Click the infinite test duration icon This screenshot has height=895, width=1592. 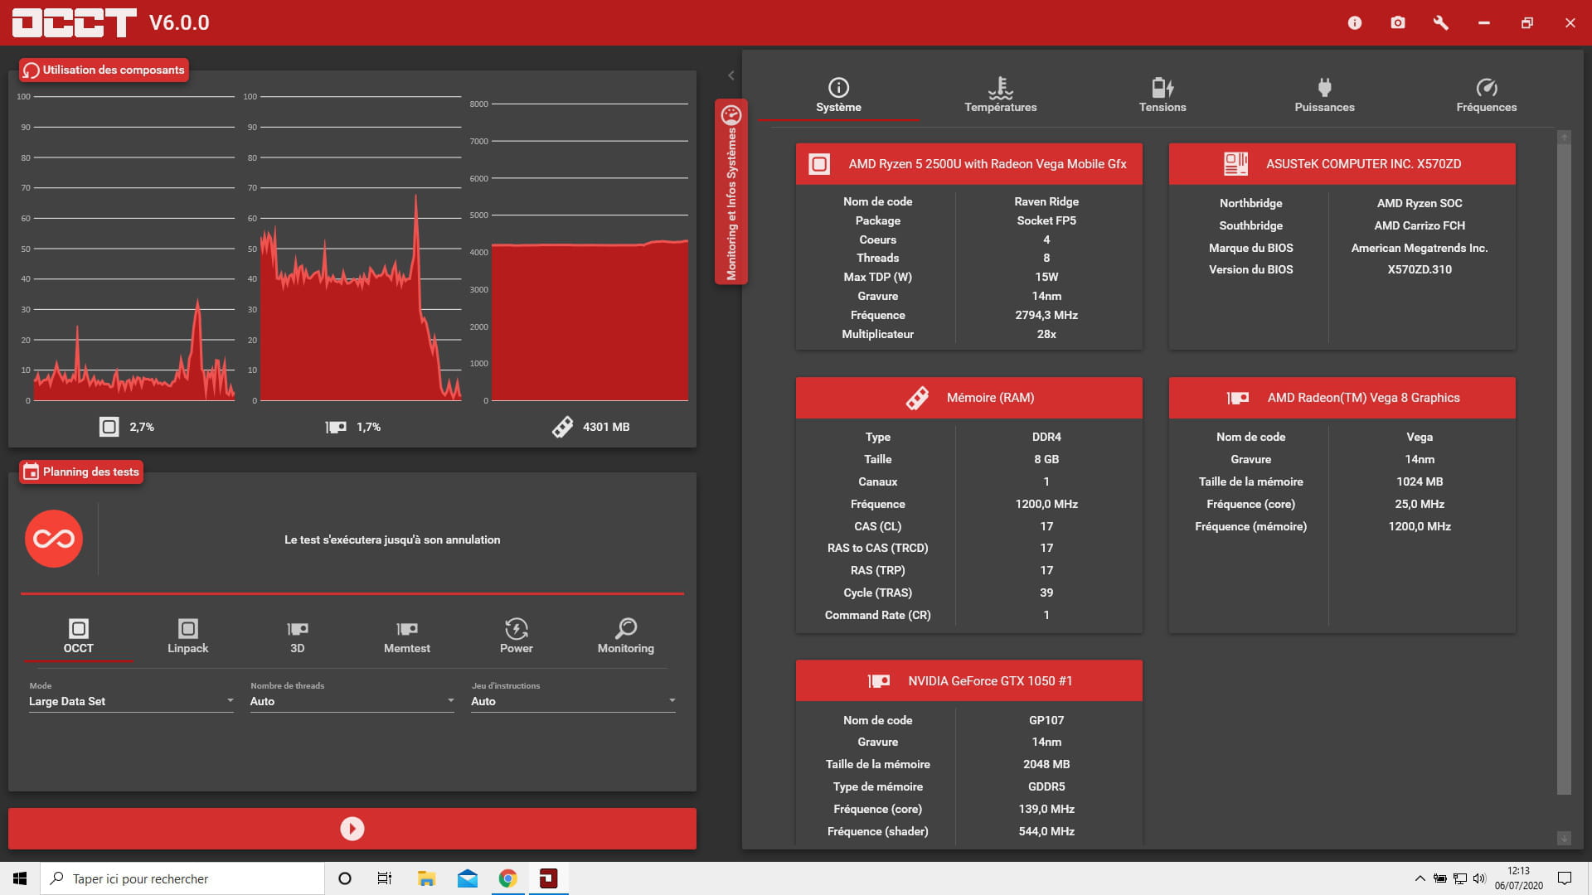[x=54, y=539]
